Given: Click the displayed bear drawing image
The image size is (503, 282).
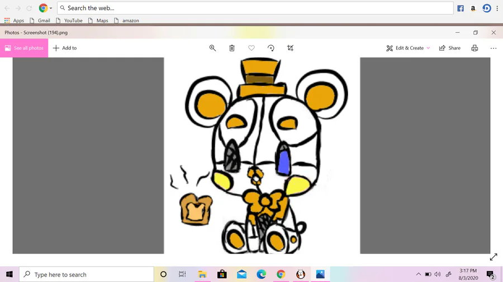Looking at the screenshot, I should point(262,155).
